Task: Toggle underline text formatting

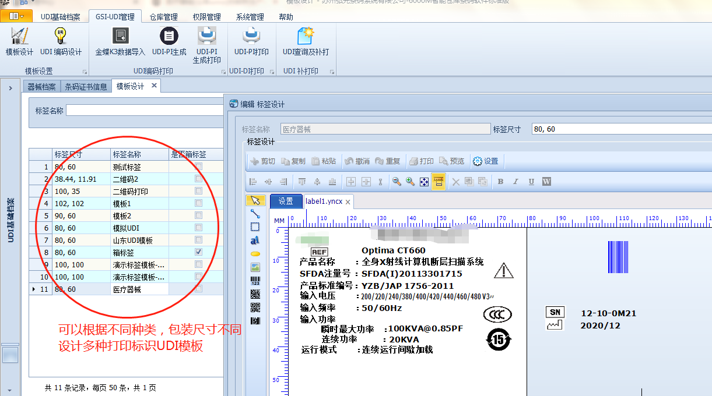Action: (x=531, y=182)
